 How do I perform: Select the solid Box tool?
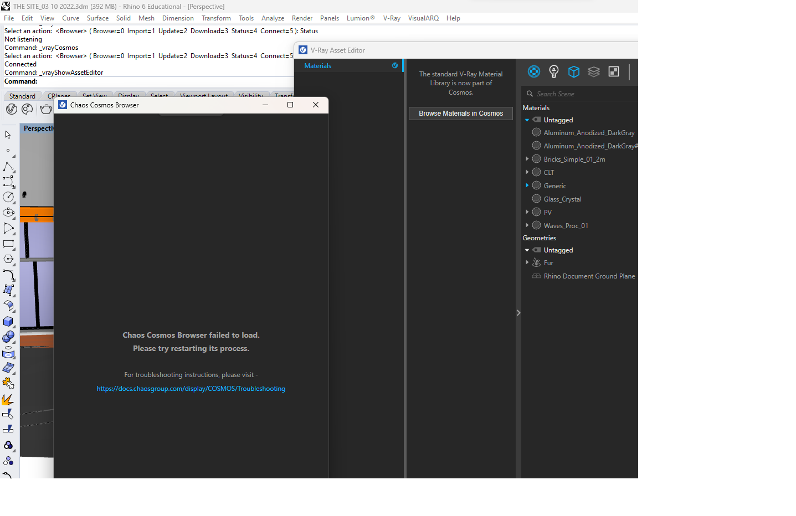tap(8, 321)
